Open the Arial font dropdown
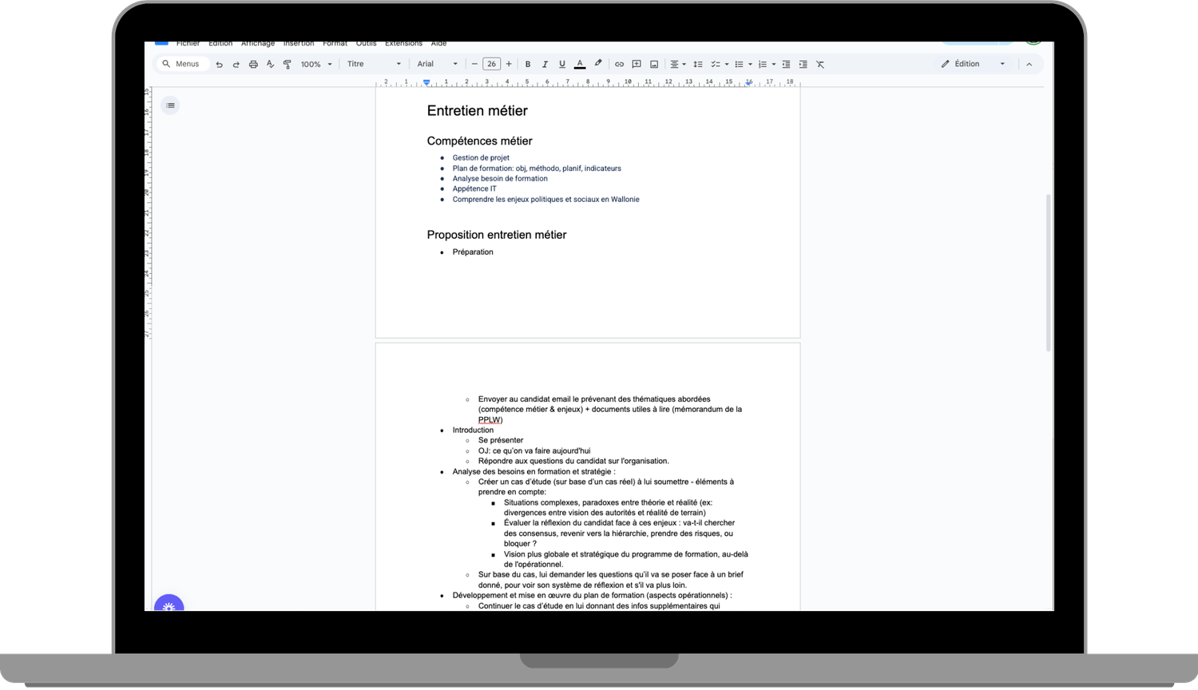 [437, 65]
